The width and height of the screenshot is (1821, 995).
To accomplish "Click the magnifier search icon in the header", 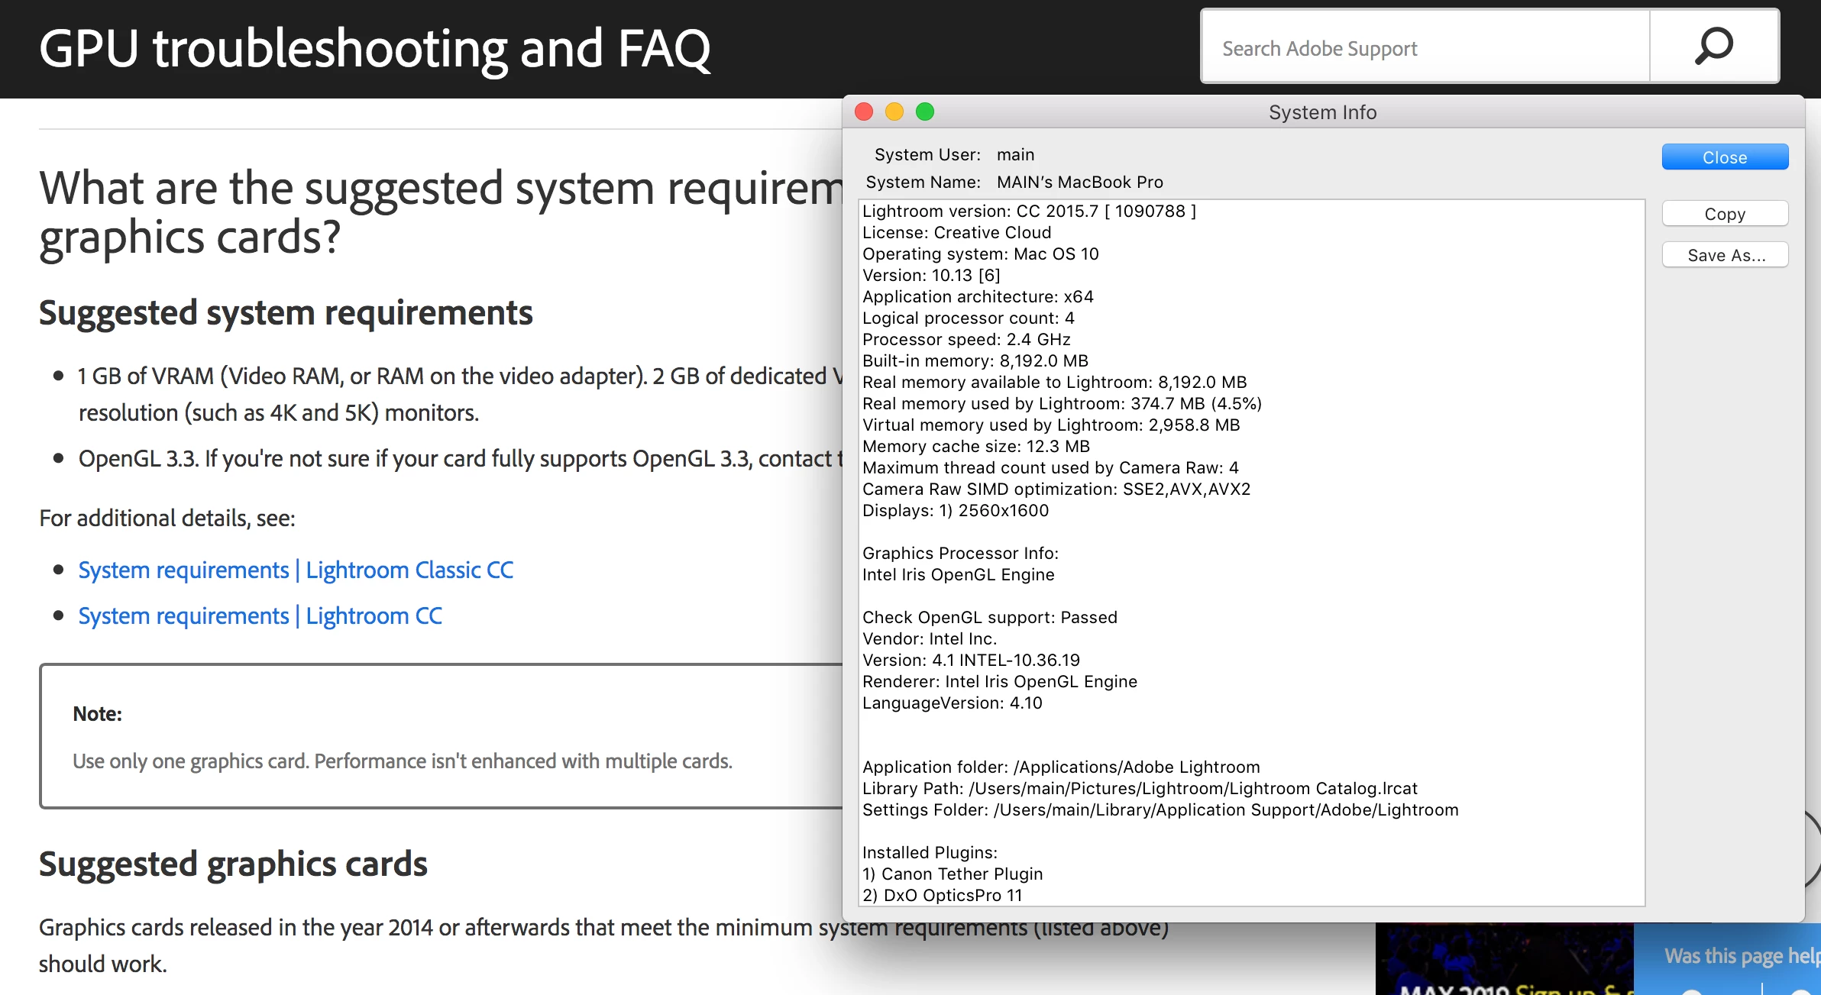I will click(1714, 47).
